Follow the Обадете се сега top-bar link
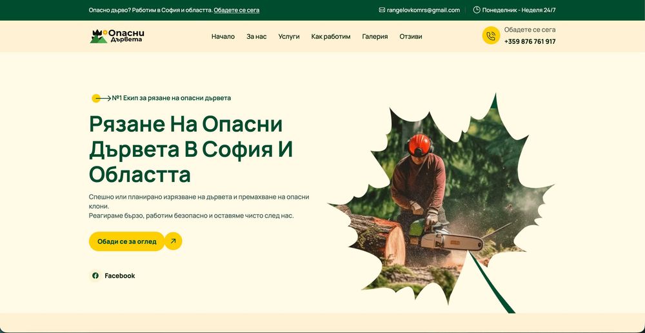645x333 pixels. [x=237, y=10]
